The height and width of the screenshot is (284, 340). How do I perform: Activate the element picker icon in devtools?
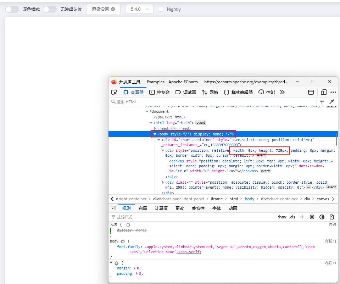coord(114,92)
